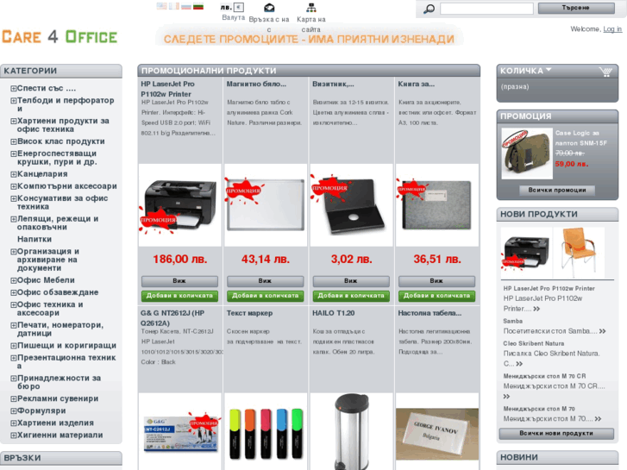Open the orange chair in new products
The width and height of the screenshot is (627, 470).
pyautogui.click(x=579, y=253)
